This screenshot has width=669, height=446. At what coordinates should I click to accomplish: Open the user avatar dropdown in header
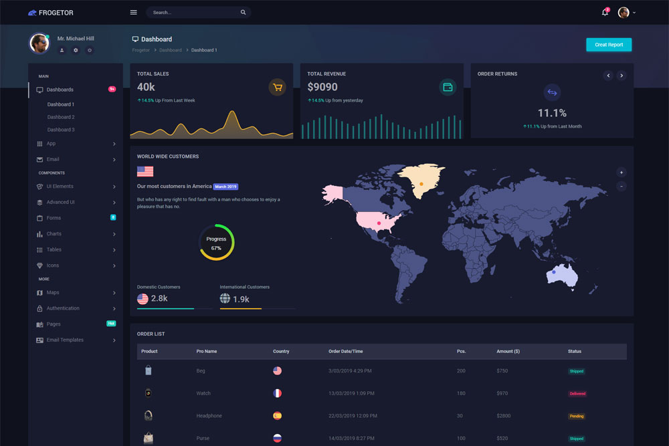[626, 12]
